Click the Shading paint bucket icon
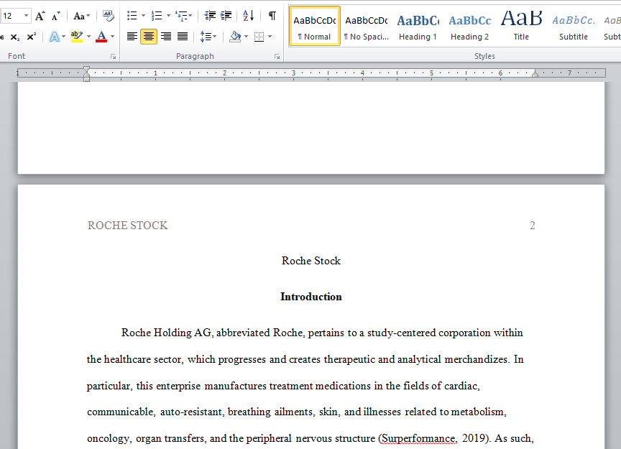This screenshot has height=449, width=621. click(235, 37)
